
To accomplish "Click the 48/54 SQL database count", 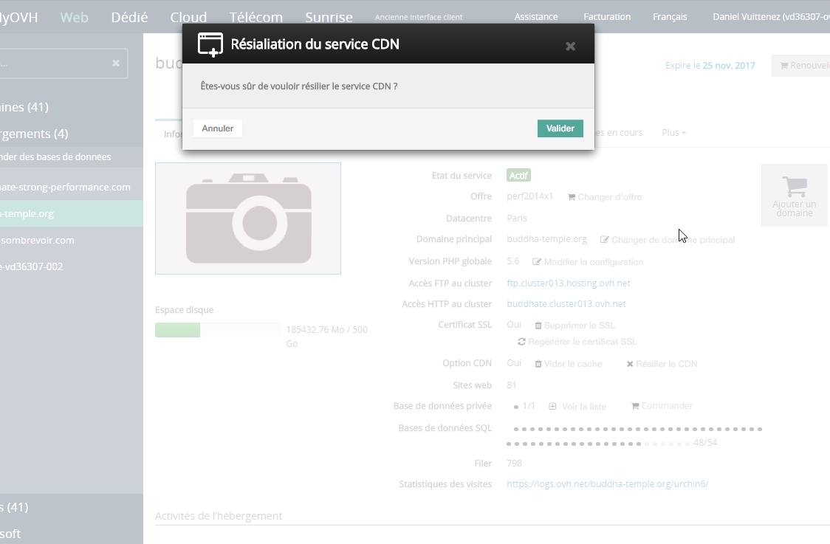I will coord(705,443).
